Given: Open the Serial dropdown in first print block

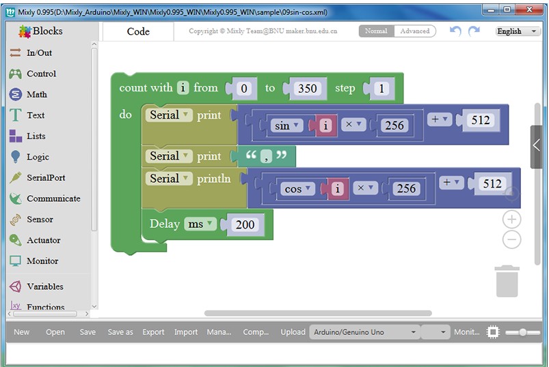Looking at the screenshot, I should [x=169, y=115].
